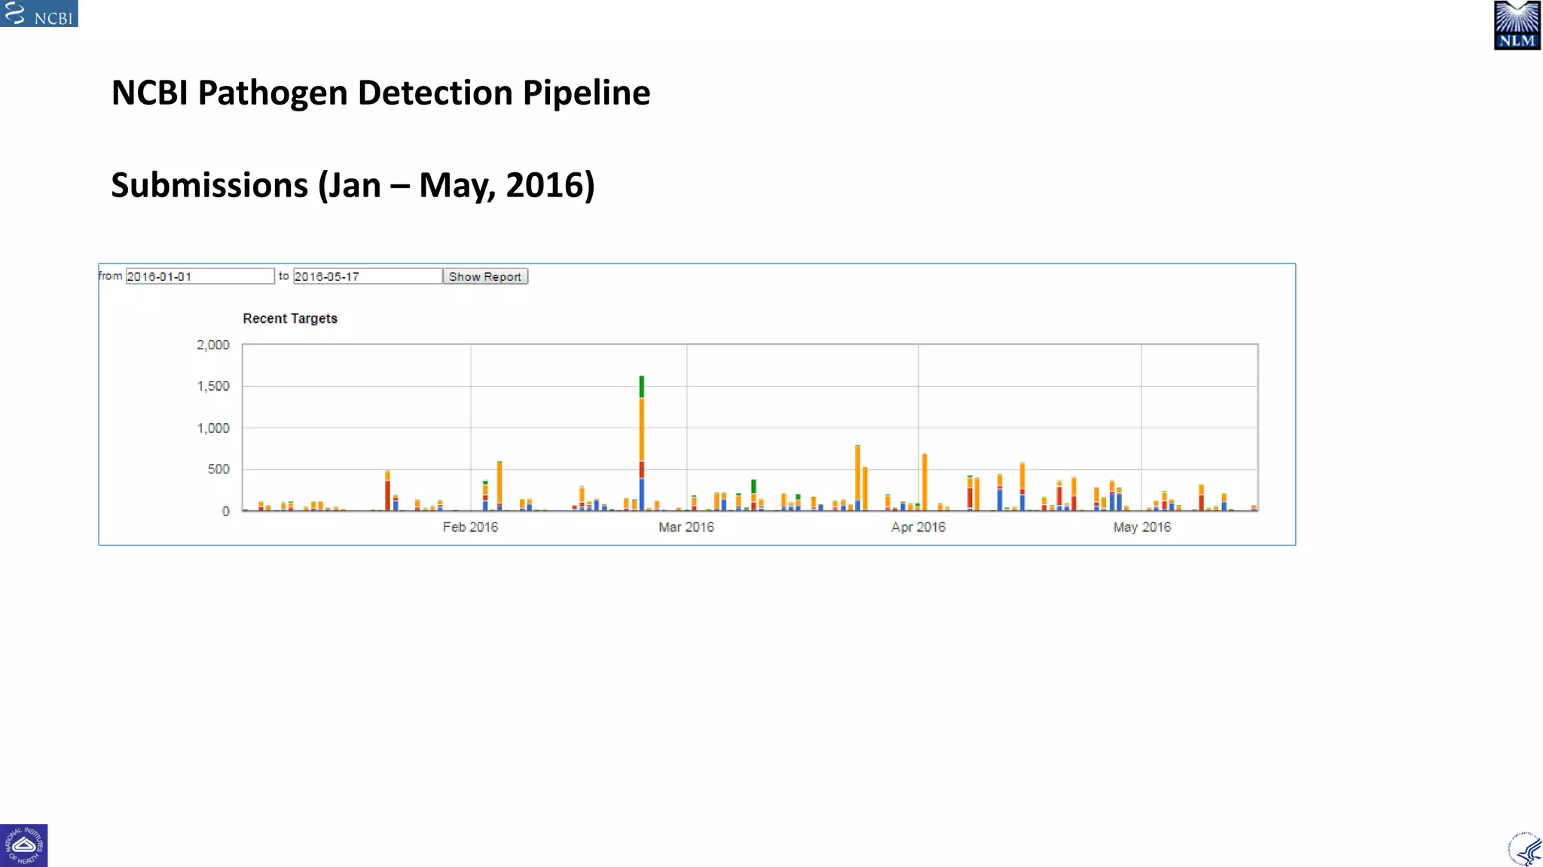This screenshot has height=867, width=1543.
Task: Click the Apr 2016 axis label
Action: pos(918,527)
